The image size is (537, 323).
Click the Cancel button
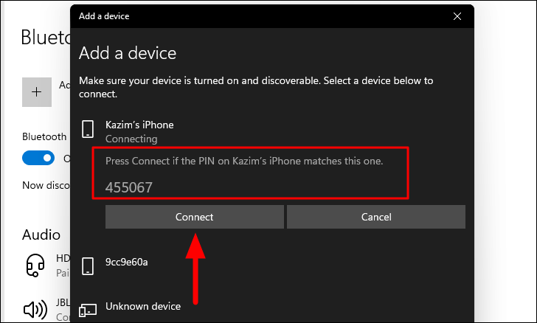[x=376, y=217]
